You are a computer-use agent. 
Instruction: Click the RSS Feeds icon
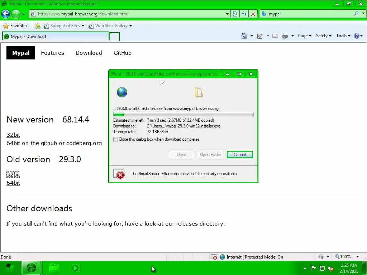coord(260,36)
